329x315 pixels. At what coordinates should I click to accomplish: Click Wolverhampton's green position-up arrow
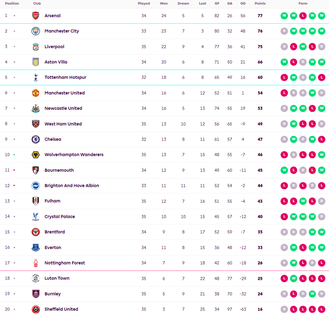click(x=14, y=155)
